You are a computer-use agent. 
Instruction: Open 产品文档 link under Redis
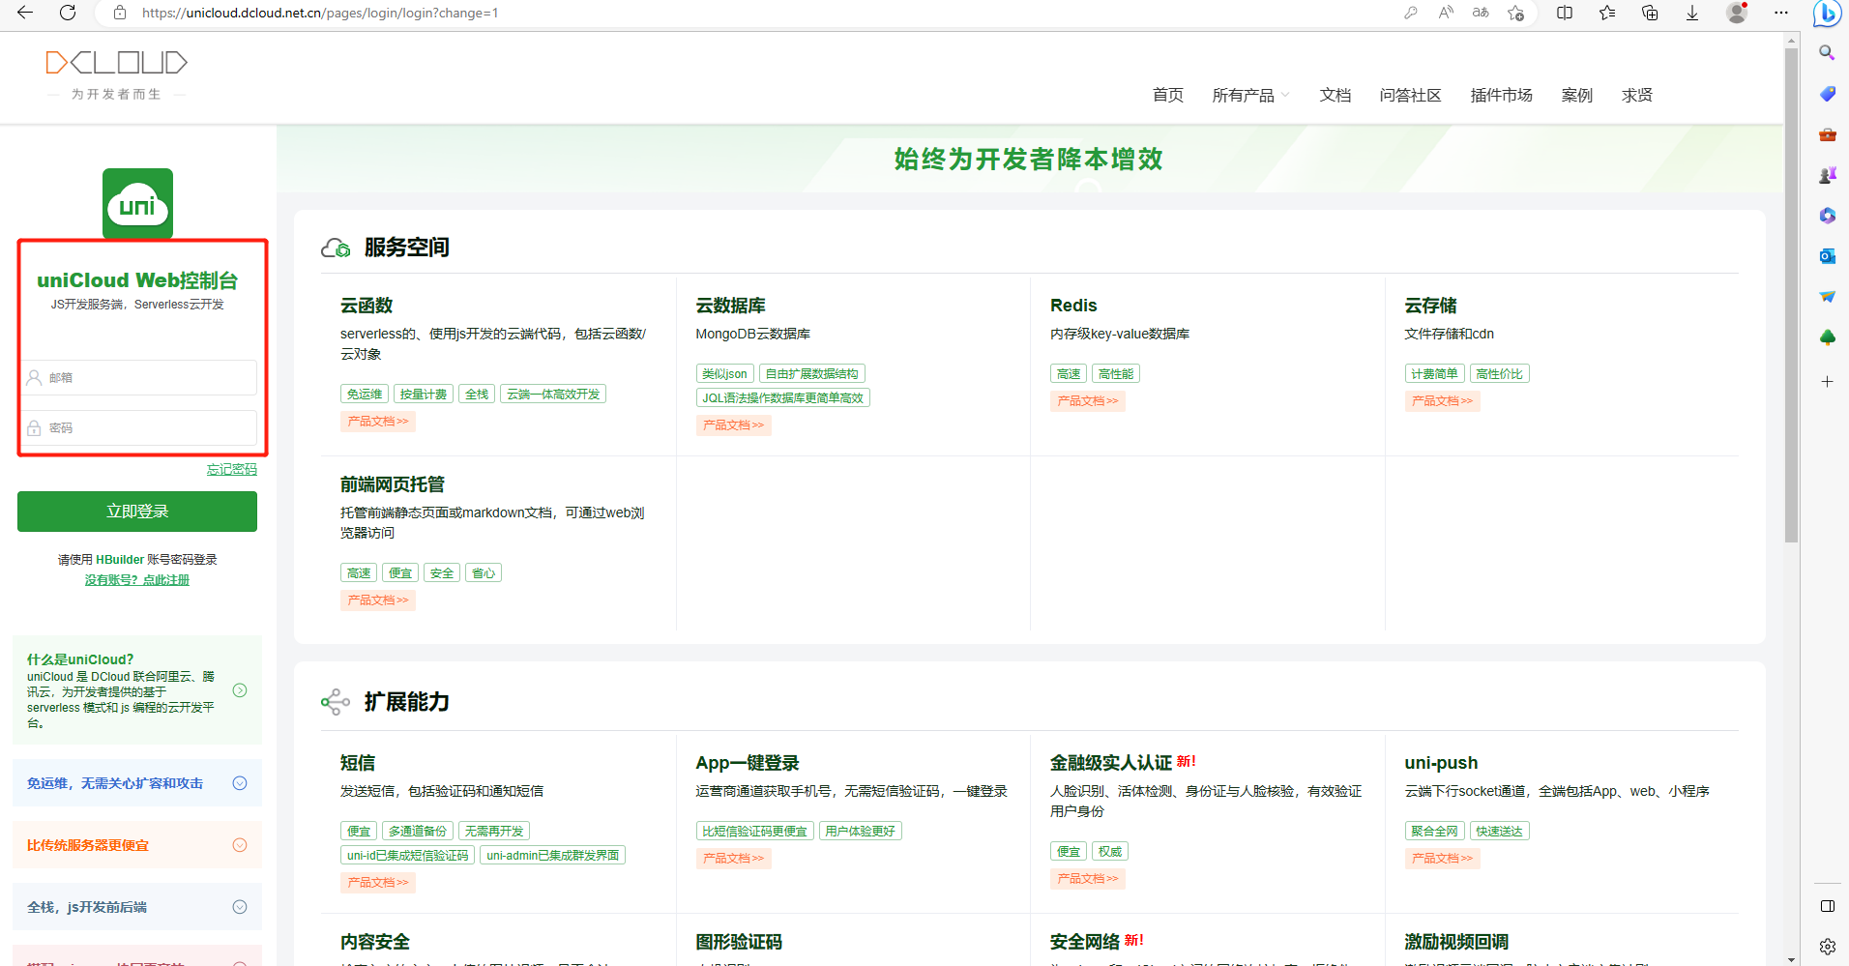(x=1087, y=401)
